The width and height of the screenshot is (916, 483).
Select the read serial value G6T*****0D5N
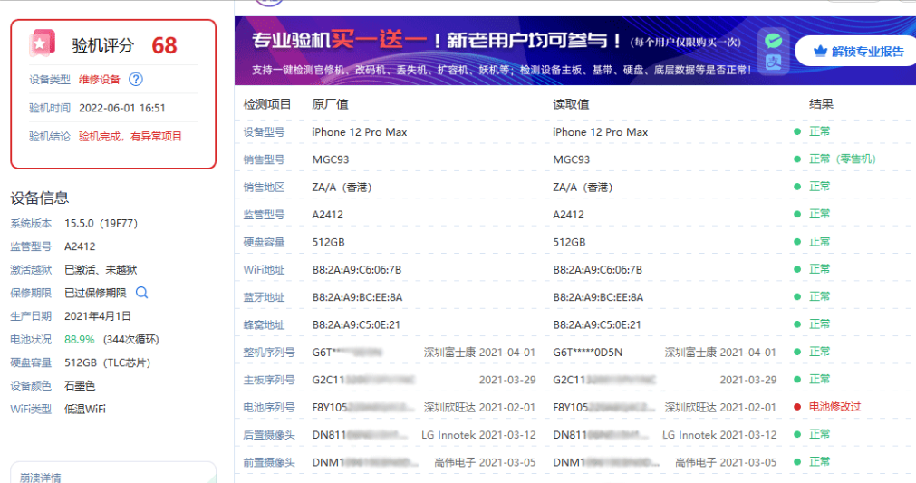coord(588,353)
